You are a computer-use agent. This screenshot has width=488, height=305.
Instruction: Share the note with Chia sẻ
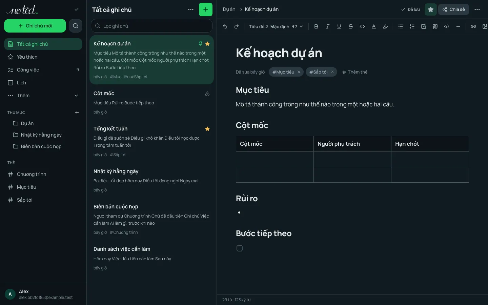[453, 9]
